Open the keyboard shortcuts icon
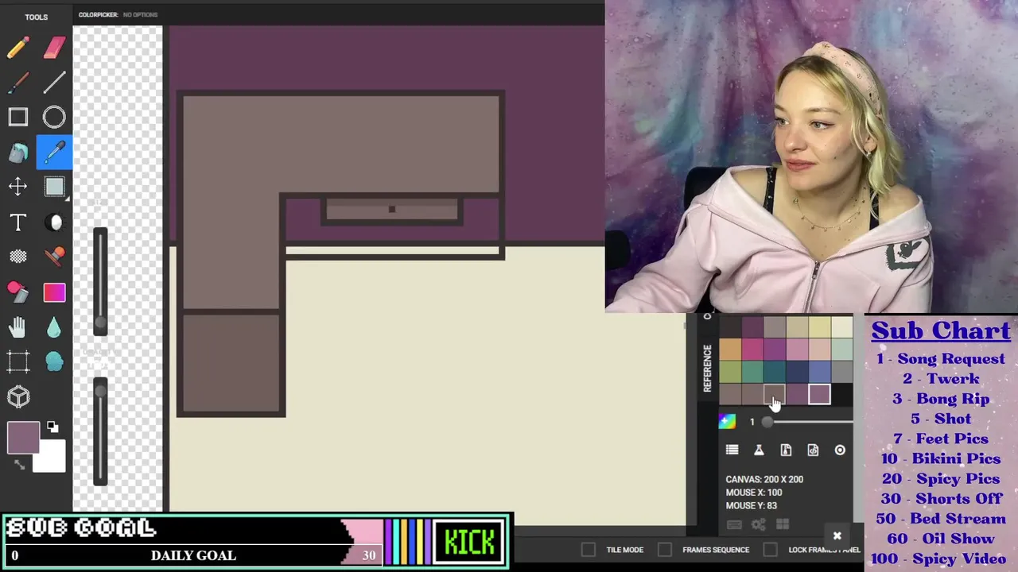This screenshot has width=1018, height=572. (x=734, y=524)
